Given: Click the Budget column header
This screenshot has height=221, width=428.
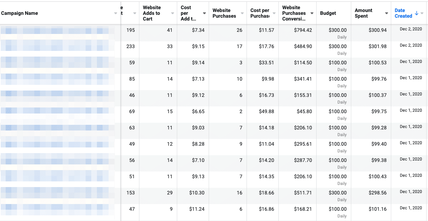Looking at the screenshot, I should pos(328,13).
